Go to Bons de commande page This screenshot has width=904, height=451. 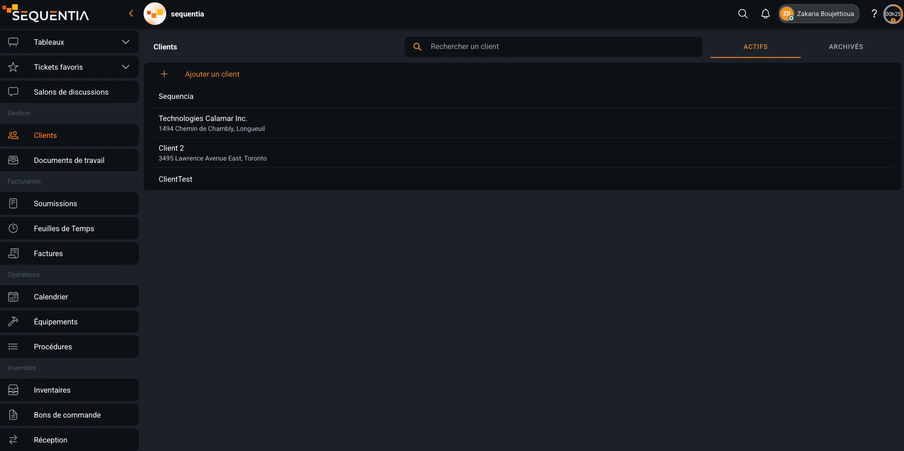coord(69,415)
